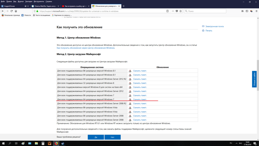
Task: Save page to Pocket
Action: pyautogui.click(x=177, y=11)
